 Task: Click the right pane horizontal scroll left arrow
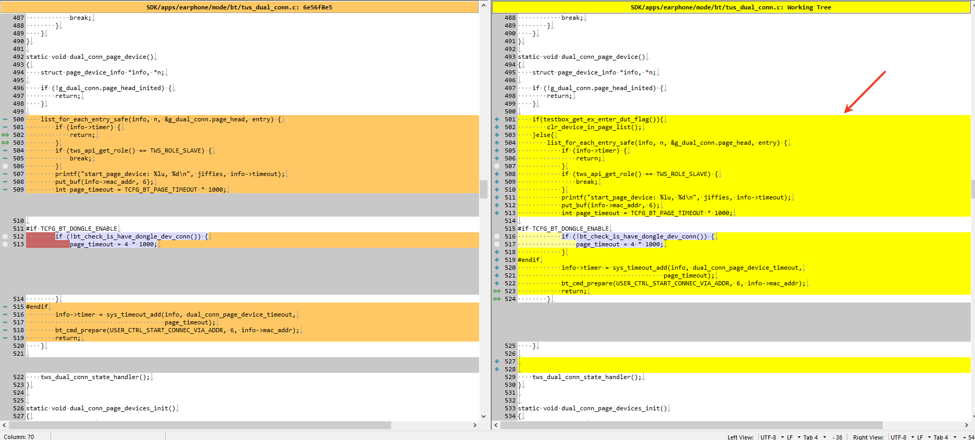tap(496, 425)
